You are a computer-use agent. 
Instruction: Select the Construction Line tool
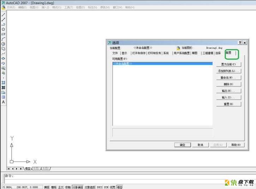coord(3,19)
